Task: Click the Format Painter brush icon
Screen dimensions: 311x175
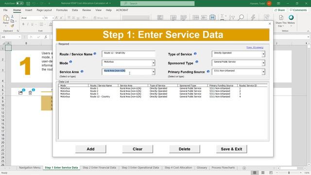Action: [x=12, y=26]
